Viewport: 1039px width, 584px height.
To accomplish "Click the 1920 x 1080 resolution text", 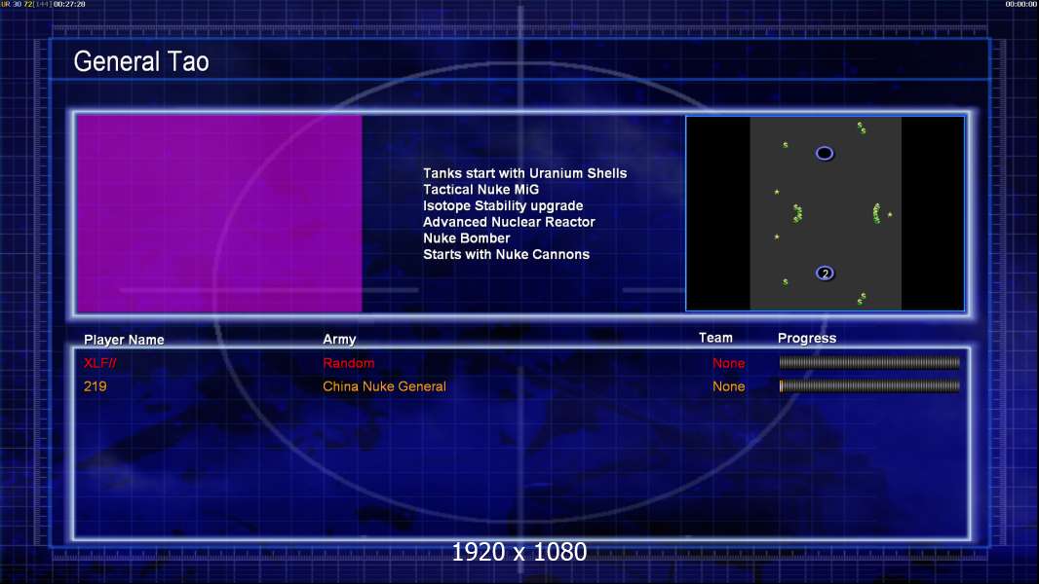I will click(x=519, y=552).
